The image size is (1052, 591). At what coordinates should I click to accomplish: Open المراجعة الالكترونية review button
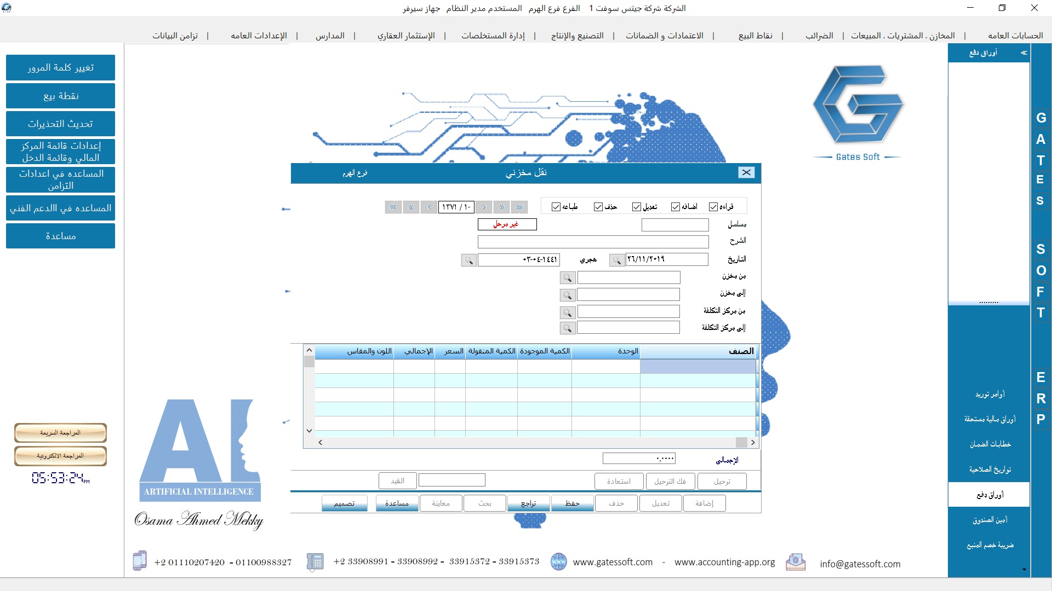pos(60,456)
